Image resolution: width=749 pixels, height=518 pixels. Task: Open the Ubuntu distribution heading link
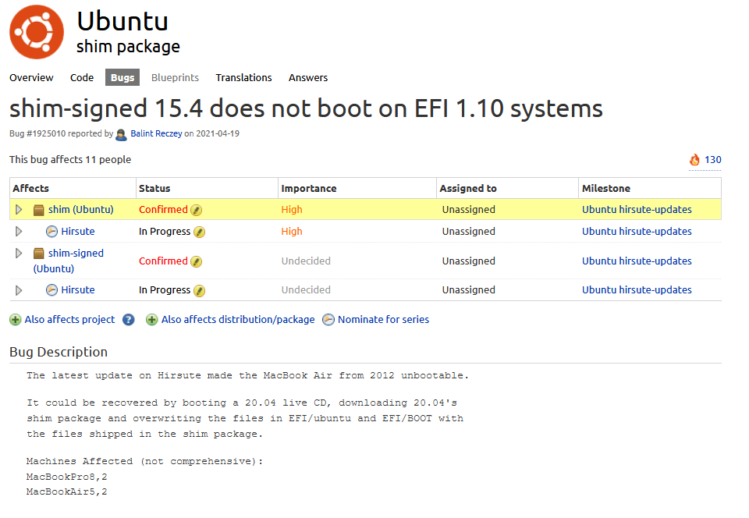(122, 21)
